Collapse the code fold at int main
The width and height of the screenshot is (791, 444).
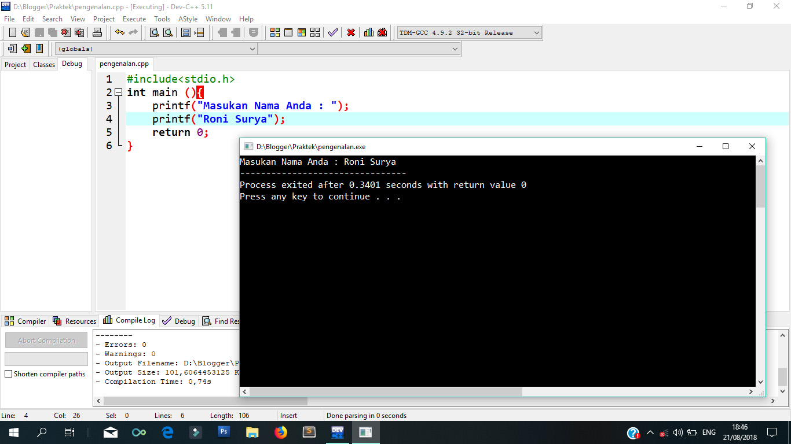[118, 92]
